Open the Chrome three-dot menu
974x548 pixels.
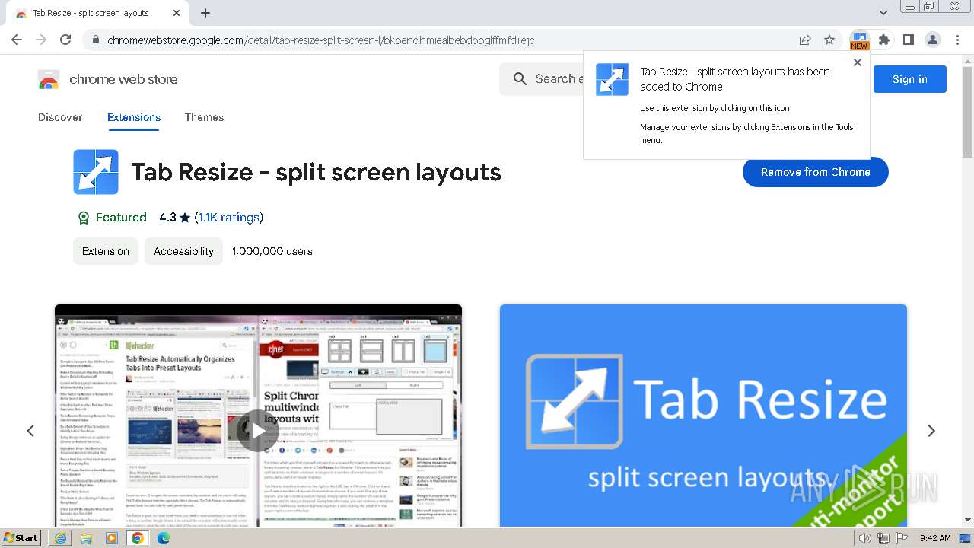[x=957, y=40]
